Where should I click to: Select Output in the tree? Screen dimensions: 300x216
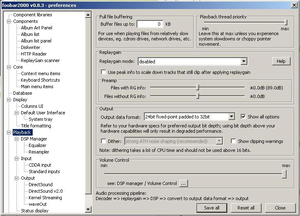(28, 178)
